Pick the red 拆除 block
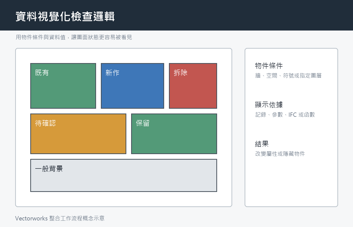Viewport: 353px width, 227px height. tap(193, 86)
